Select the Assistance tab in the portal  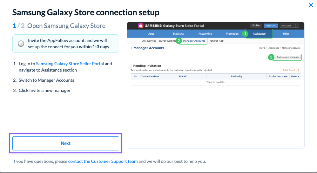259,34
